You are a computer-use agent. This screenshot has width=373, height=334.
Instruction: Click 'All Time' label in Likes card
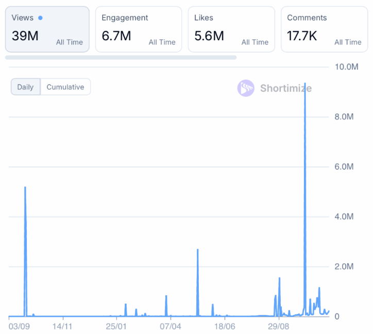(255, 42)
